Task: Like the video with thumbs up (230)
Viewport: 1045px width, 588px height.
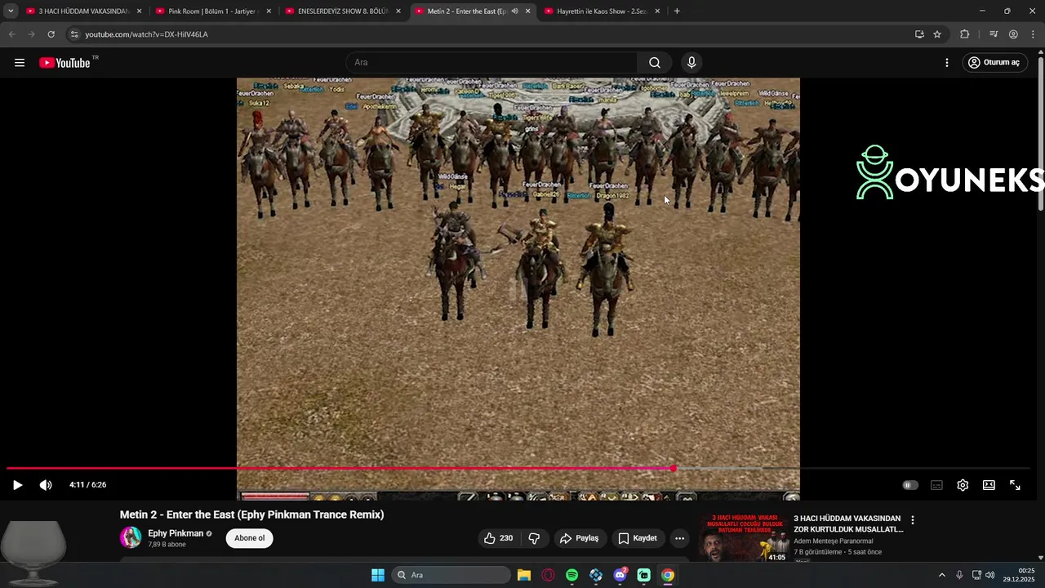Action: 499,538
